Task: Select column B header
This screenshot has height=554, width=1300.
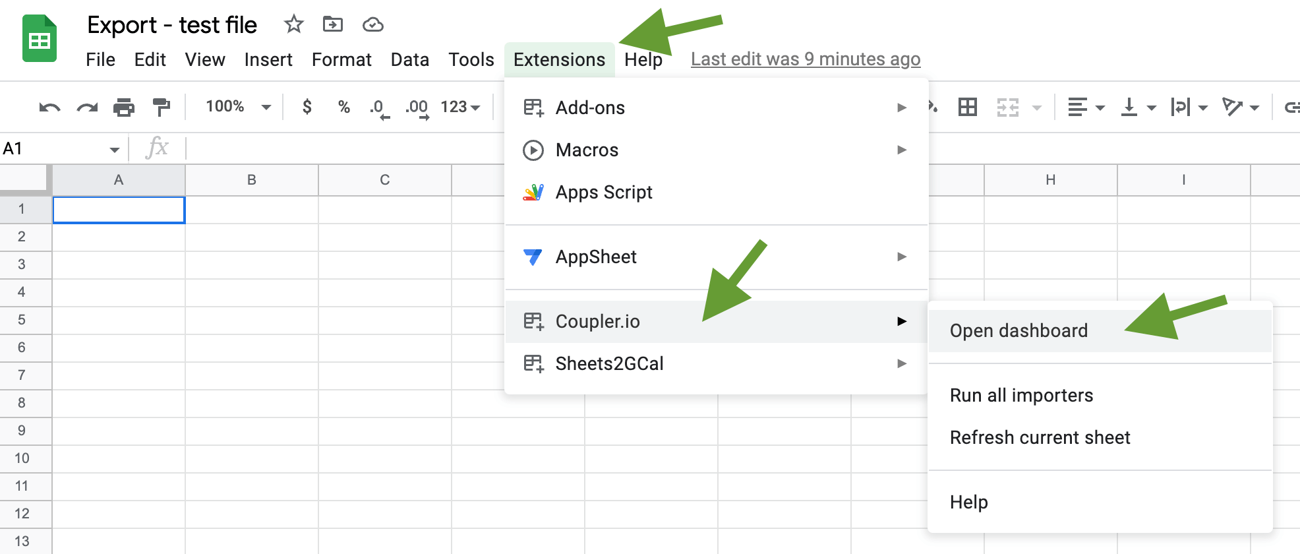Action: click(252, 180)
